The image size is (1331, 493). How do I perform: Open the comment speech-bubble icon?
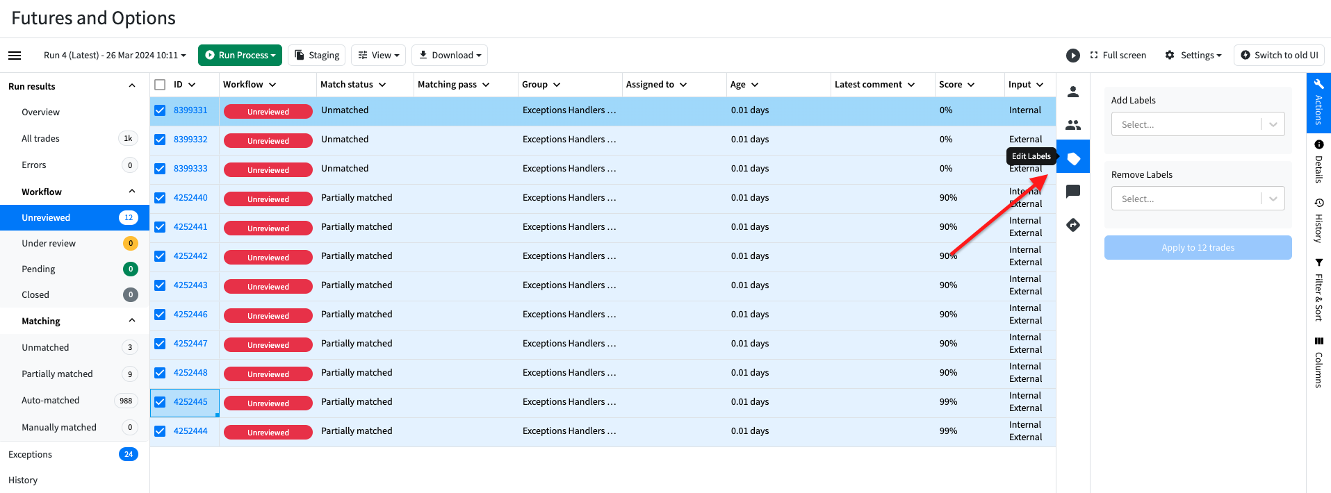pos(1073,192)
